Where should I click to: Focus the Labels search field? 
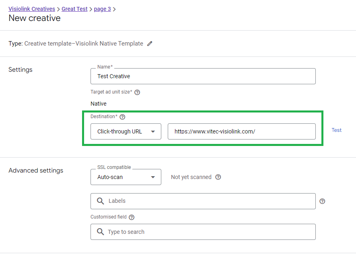pos(203,201)
